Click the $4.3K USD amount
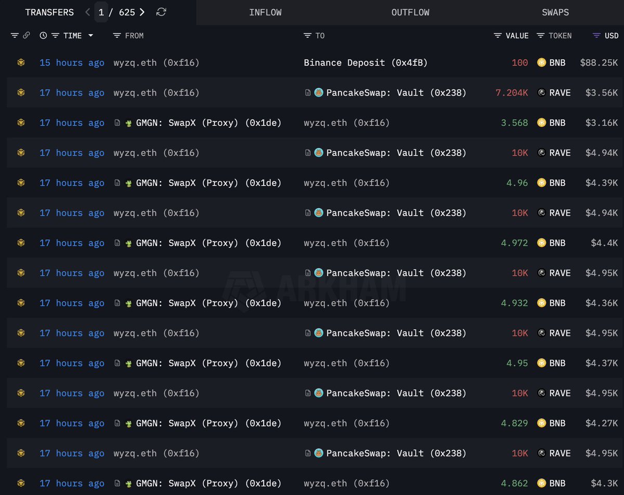 (604, 484)
